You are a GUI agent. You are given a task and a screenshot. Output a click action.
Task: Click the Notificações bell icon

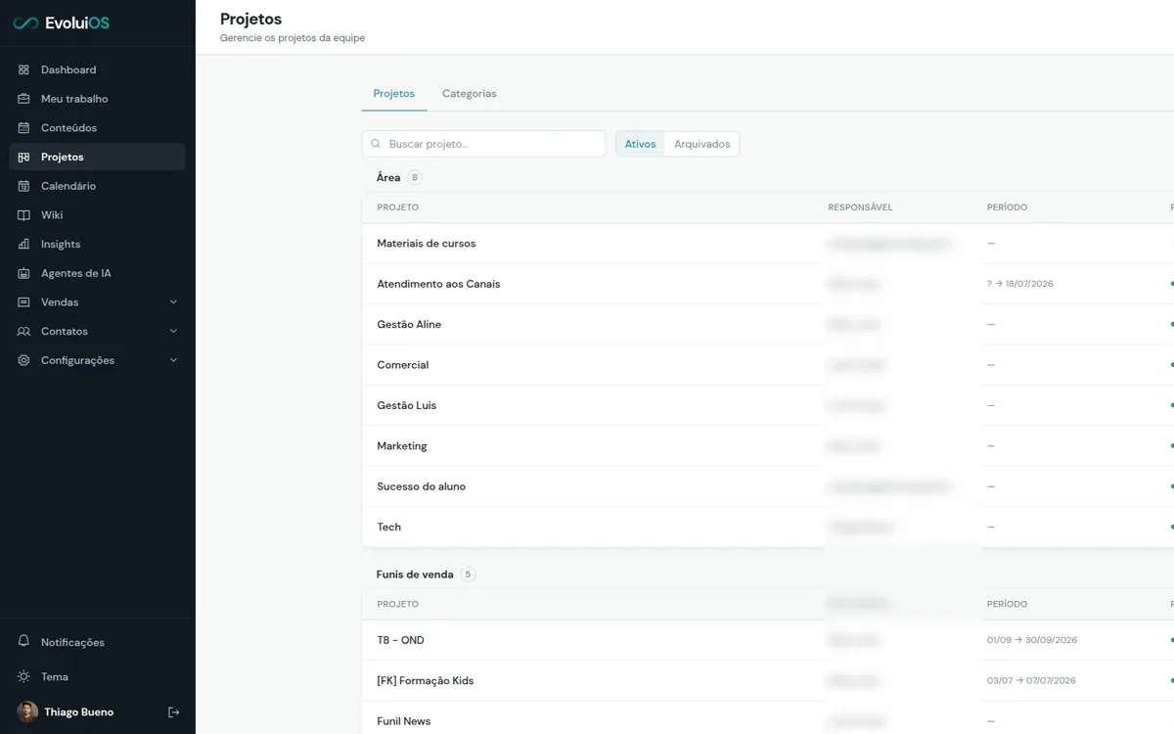tap(23, 642)
